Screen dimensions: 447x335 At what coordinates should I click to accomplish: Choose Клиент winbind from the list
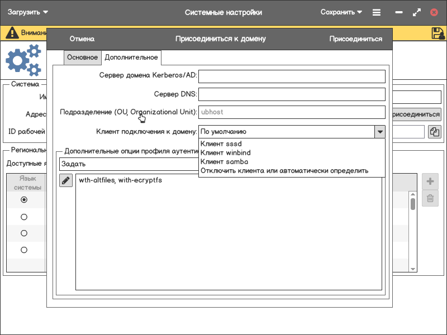225,152
